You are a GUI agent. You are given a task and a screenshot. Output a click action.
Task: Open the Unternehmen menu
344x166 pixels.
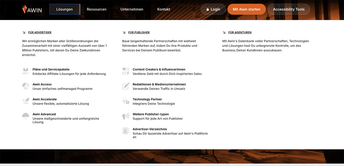(x=132, y=9)
